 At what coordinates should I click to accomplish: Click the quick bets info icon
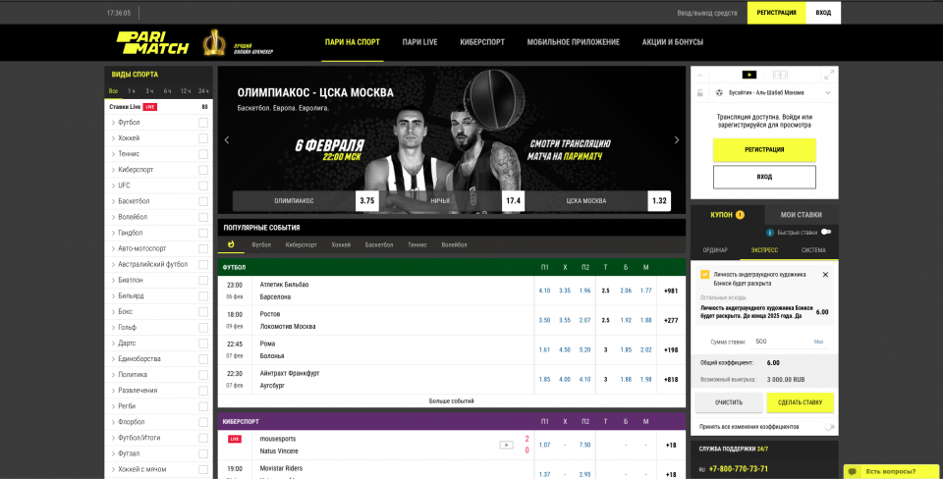[769, 233]
